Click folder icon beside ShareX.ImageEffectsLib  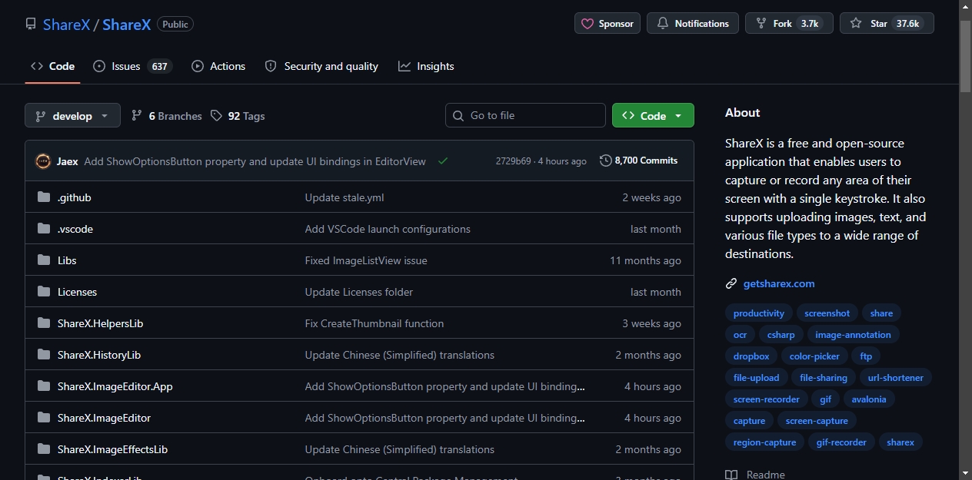coord(44,449)
